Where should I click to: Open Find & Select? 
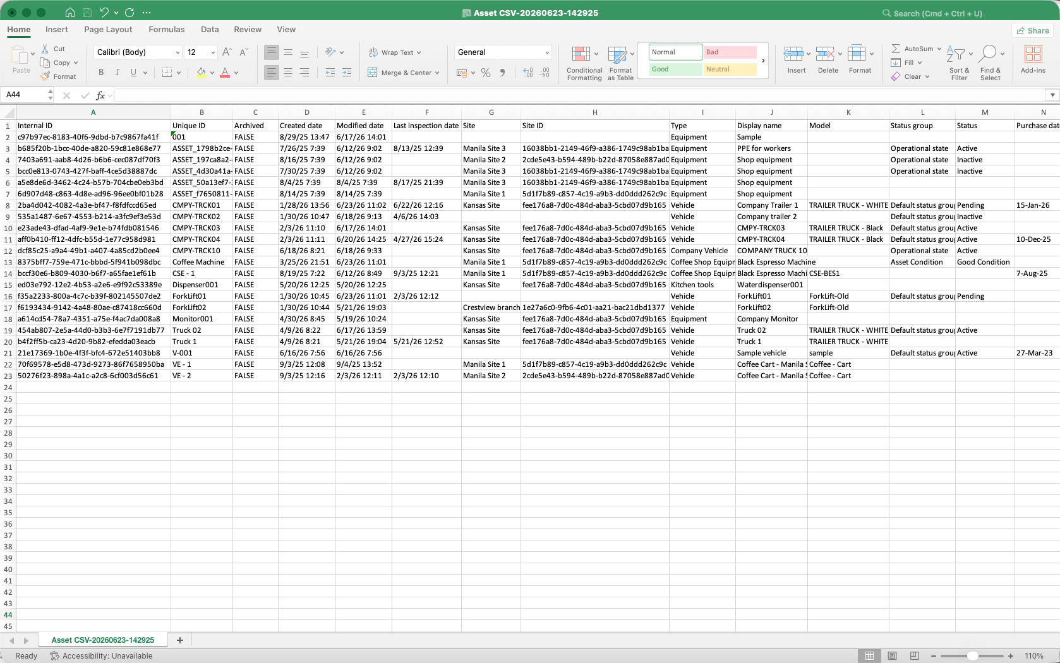coord(990,63)
